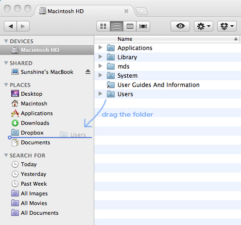Image resolution: width=241 pixels, height=225 pixels.
Task: Open a new tab with plus button
Action: (142, 11)
